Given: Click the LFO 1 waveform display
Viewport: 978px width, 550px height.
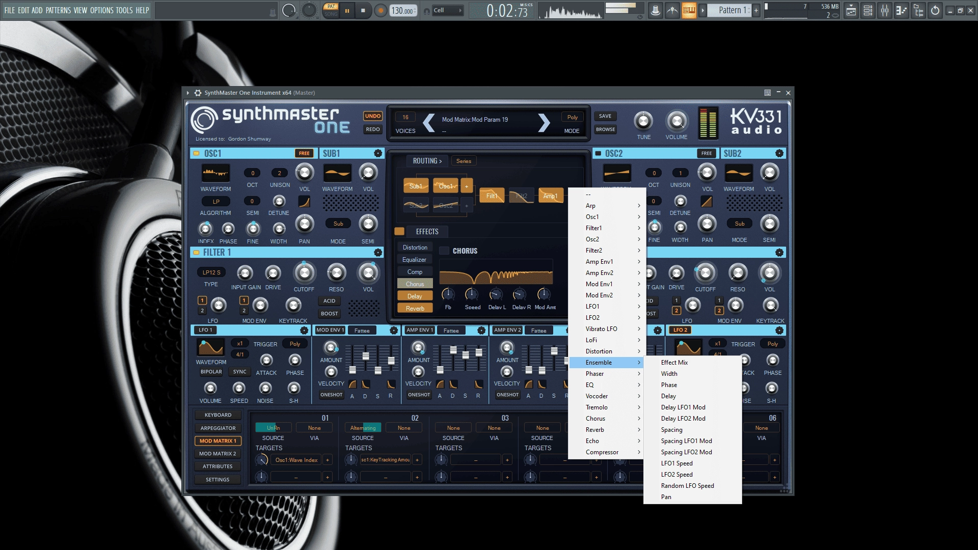Looking at the screenshot, I should point(211,347).
